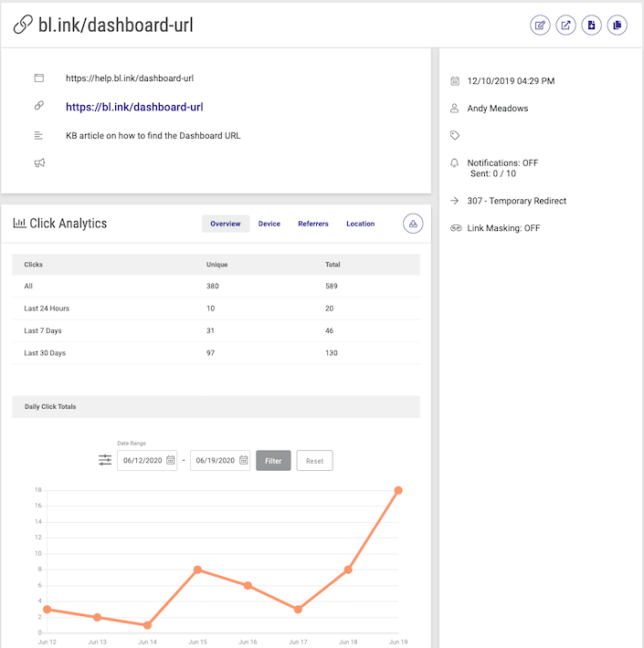Click the total count 130

(332, 353)
